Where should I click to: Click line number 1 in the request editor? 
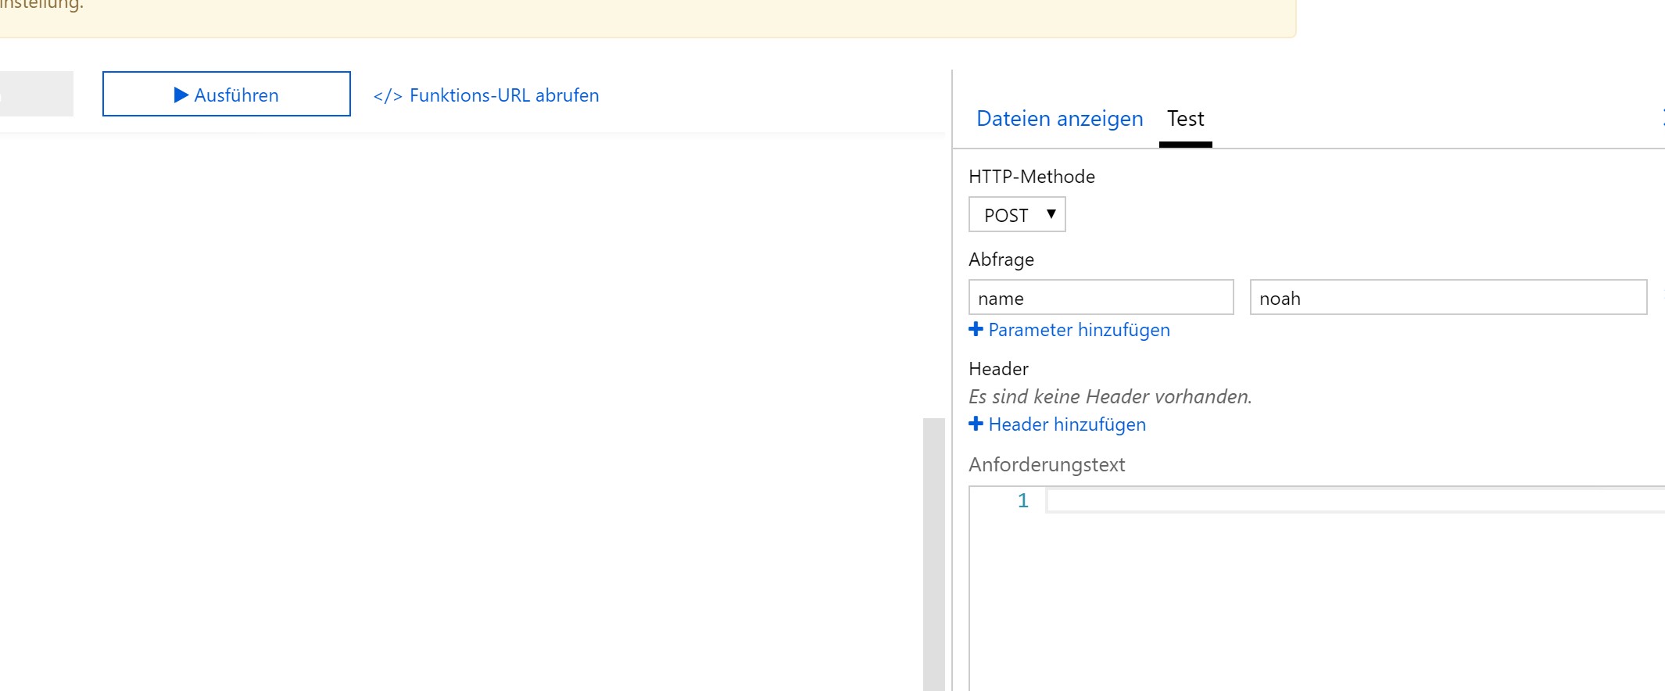(x=1022, y=500)
